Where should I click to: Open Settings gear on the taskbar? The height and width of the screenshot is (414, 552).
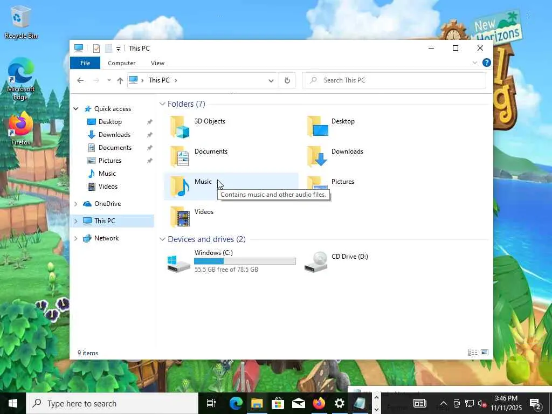tap(340, 403)
